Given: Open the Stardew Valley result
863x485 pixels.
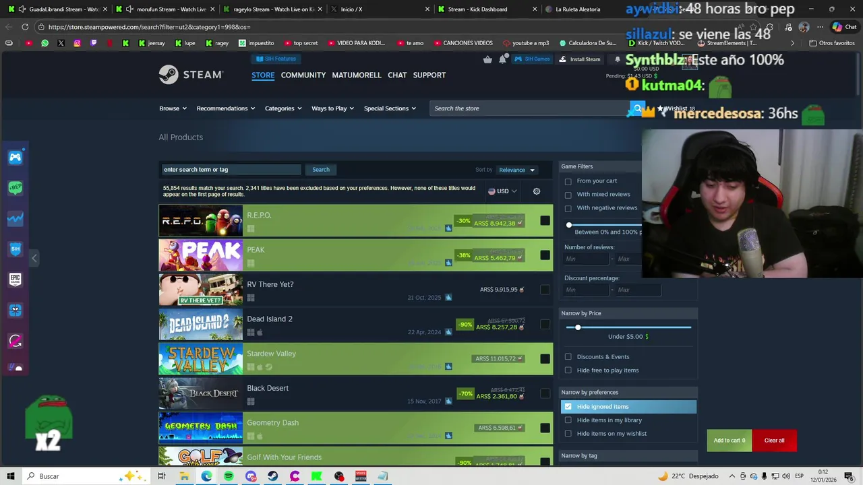Looking at the screenshot, I should point(356,359).
